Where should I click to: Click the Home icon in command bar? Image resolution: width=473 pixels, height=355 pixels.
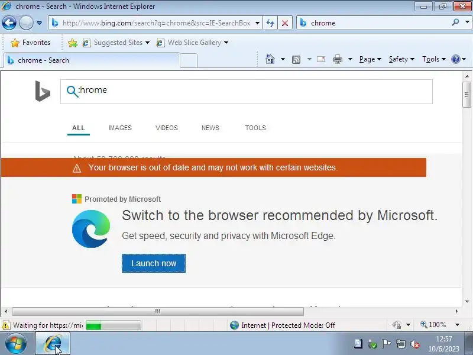[x=270, y=59]
